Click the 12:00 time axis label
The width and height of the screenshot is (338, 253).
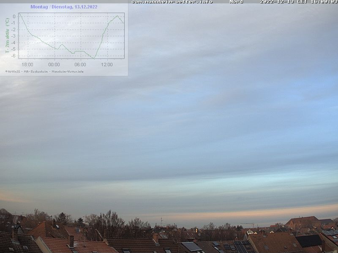pyautogui.click(x=107, y=65)
